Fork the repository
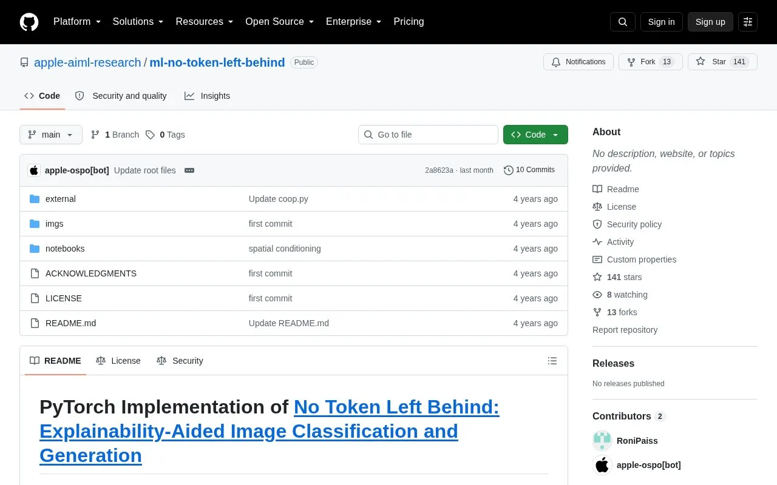The width and height of the screenshot is (777, 485). pyautogui.click(x=651, y=62)
